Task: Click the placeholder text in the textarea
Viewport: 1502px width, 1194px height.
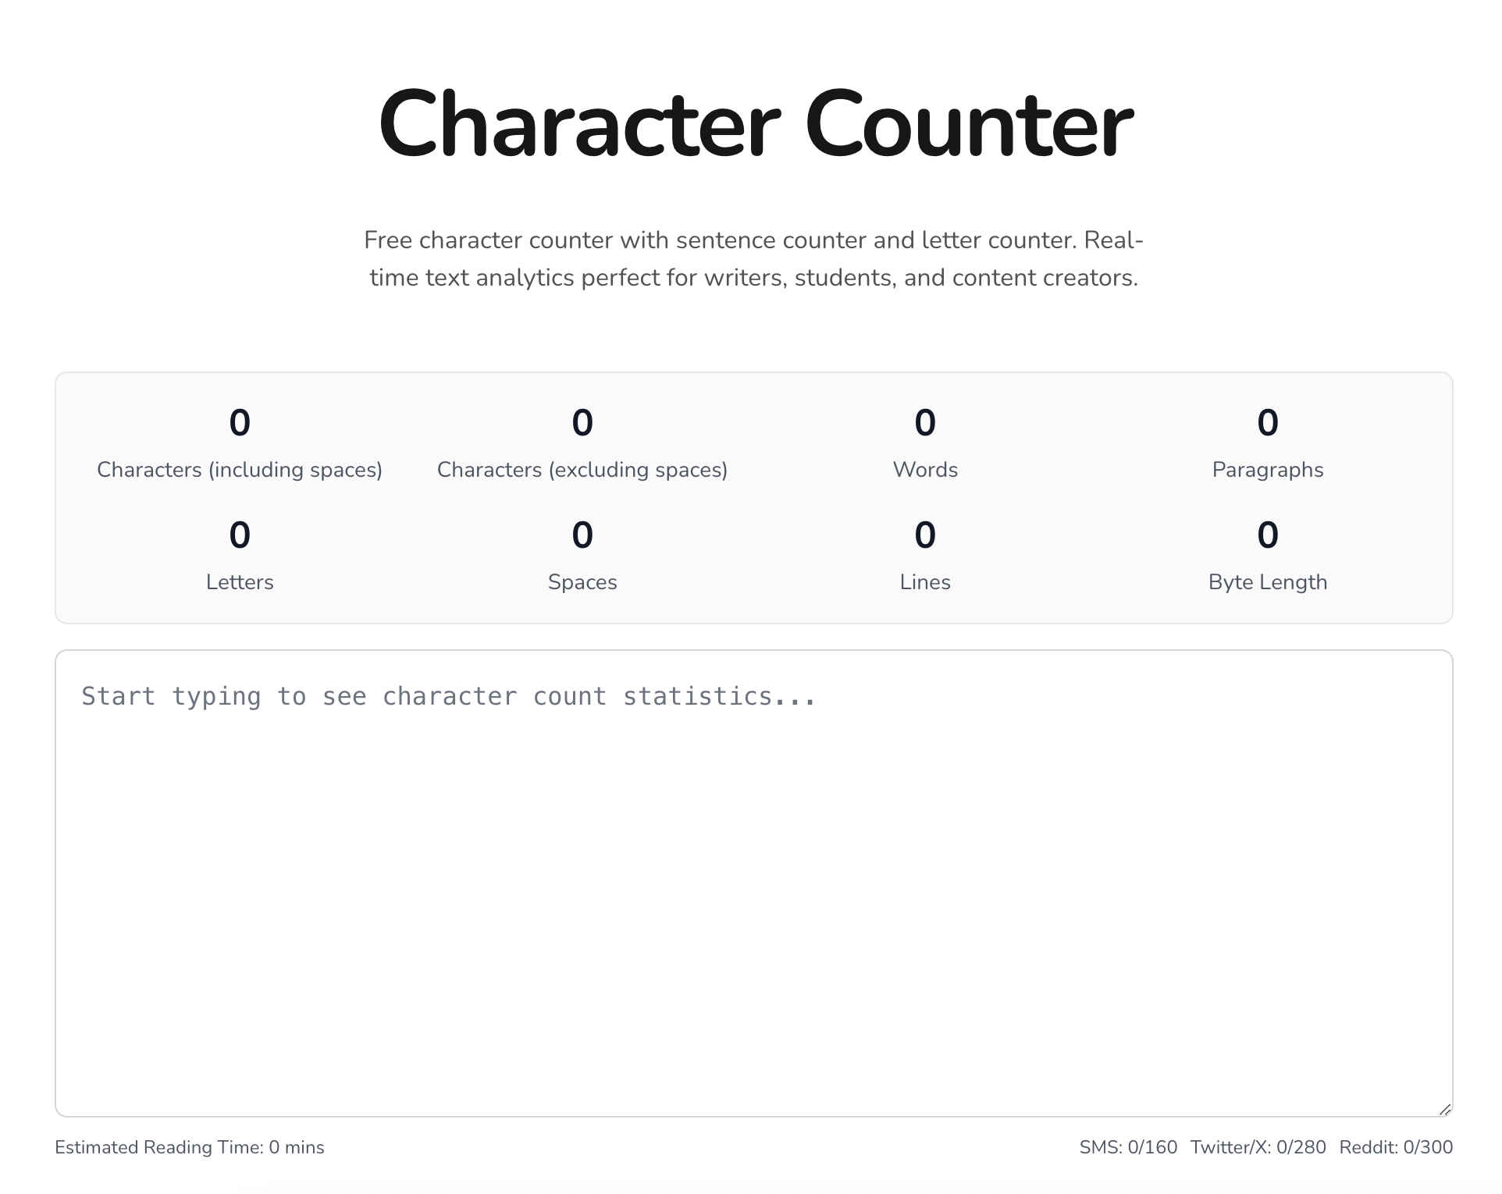Action: click(x=449, y=695)
